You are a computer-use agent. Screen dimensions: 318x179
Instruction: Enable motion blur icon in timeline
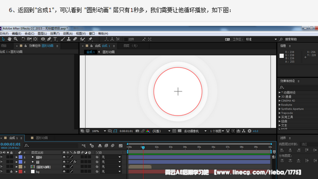pyautogui.click(x=113, y=146)
